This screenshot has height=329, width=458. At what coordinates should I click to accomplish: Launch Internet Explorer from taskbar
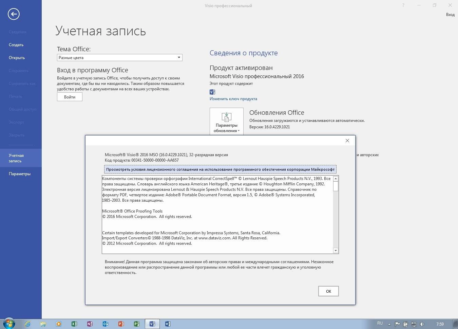click(x=27, y=324)
